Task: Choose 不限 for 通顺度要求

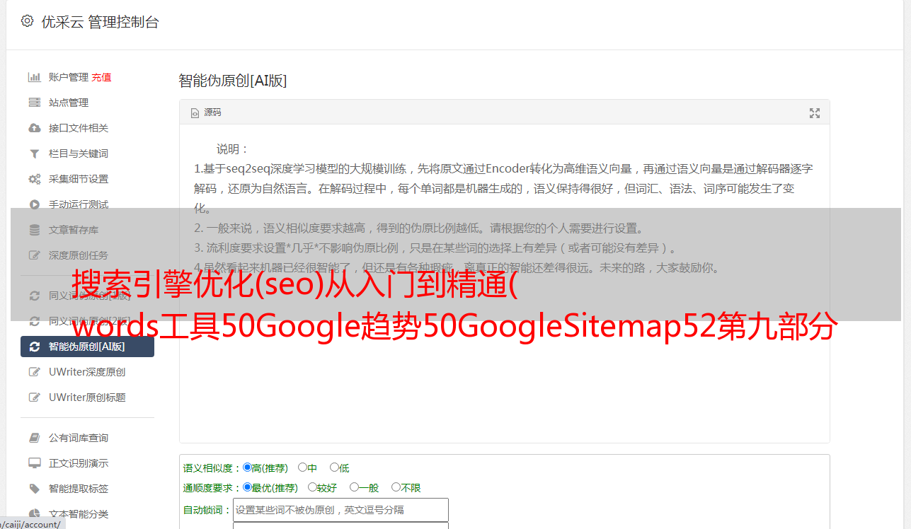Action: coord(396,487)
